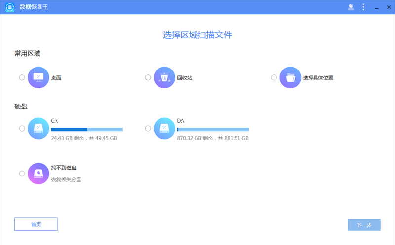Select the D:\ drive radio button
This screenshot has height=245, width=395.
148,128
